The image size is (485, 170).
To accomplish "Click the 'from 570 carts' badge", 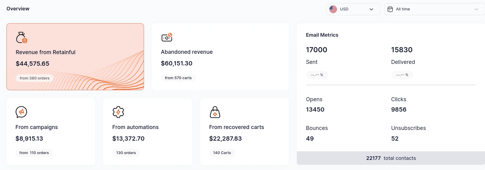I will click(x=178, y=78).
